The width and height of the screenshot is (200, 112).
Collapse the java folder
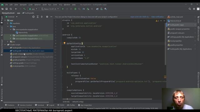[8, 26]
